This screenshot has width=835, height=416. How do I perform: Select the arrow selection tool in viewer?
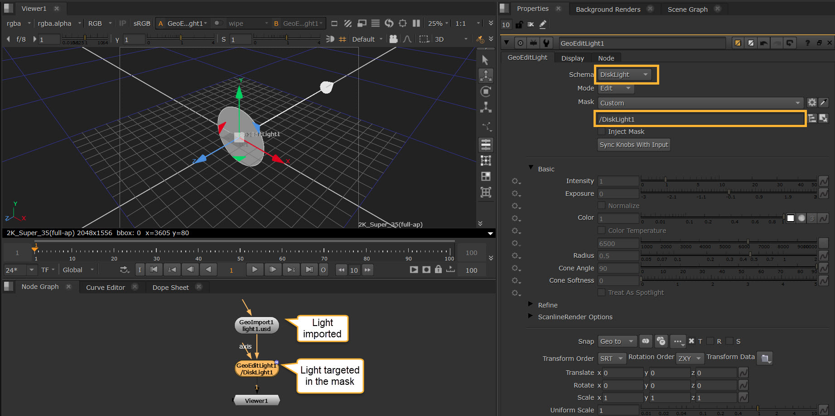(x=485, y=60)
